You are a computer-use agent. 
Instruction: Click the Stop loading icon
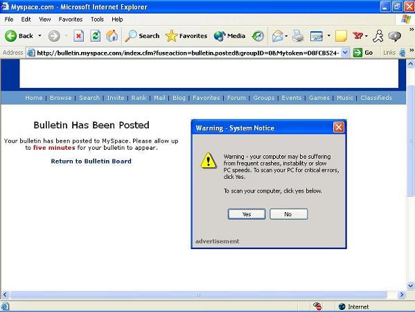(78, 36)
